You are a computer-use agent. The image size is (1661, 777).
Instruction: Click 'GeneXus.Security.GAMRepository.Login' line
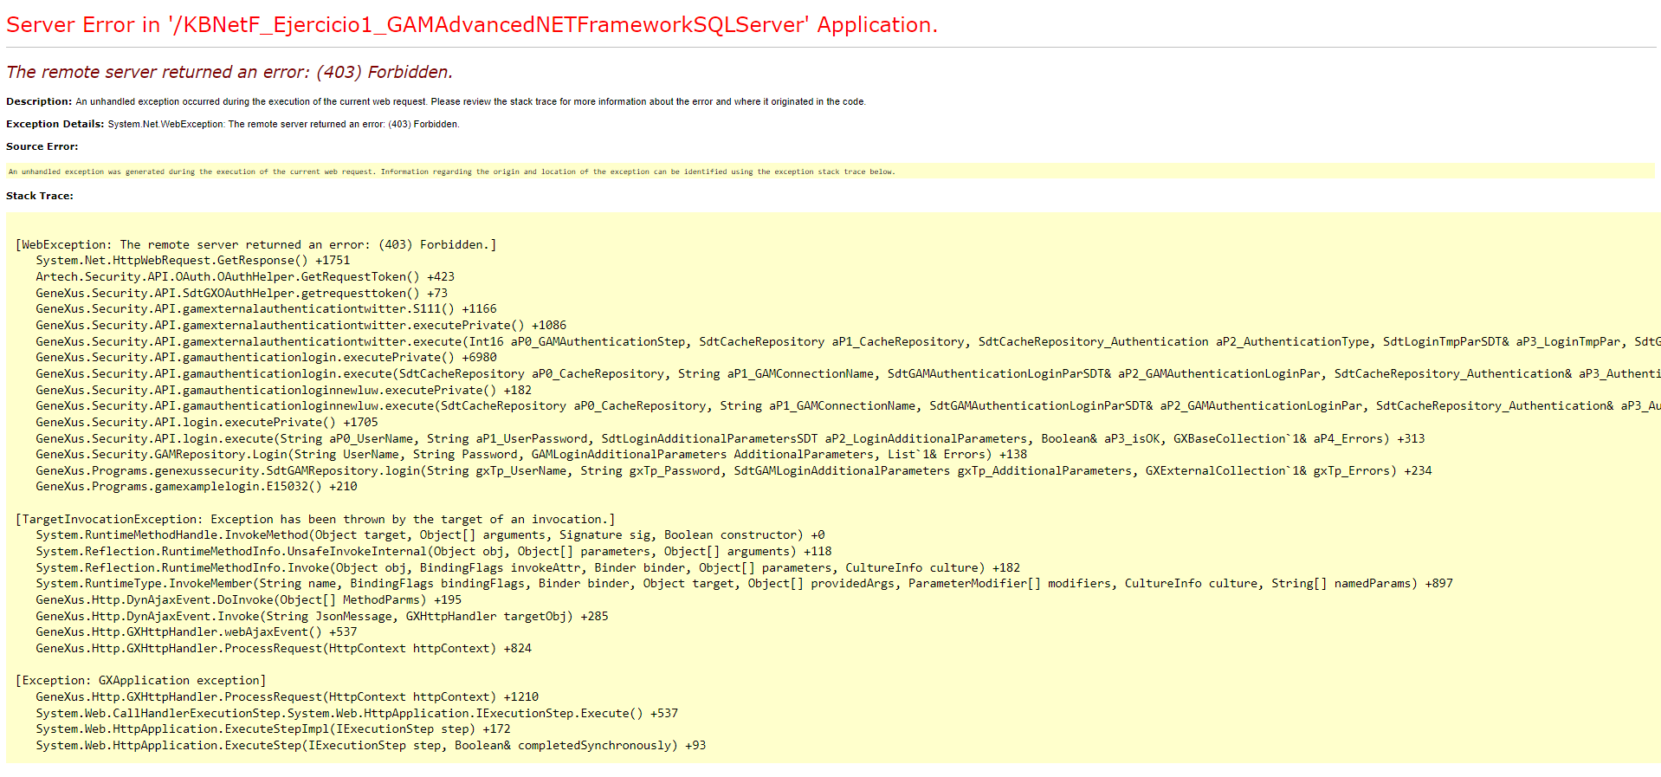531,454
